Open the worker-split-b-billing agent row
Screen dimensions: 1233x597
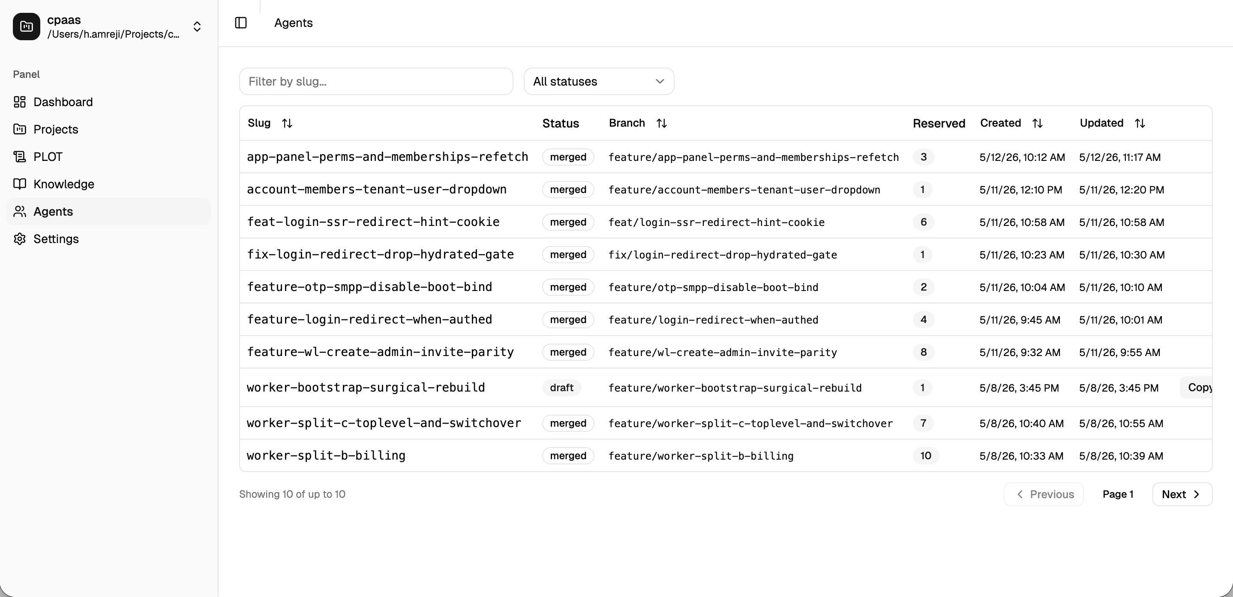pos(726,455)
